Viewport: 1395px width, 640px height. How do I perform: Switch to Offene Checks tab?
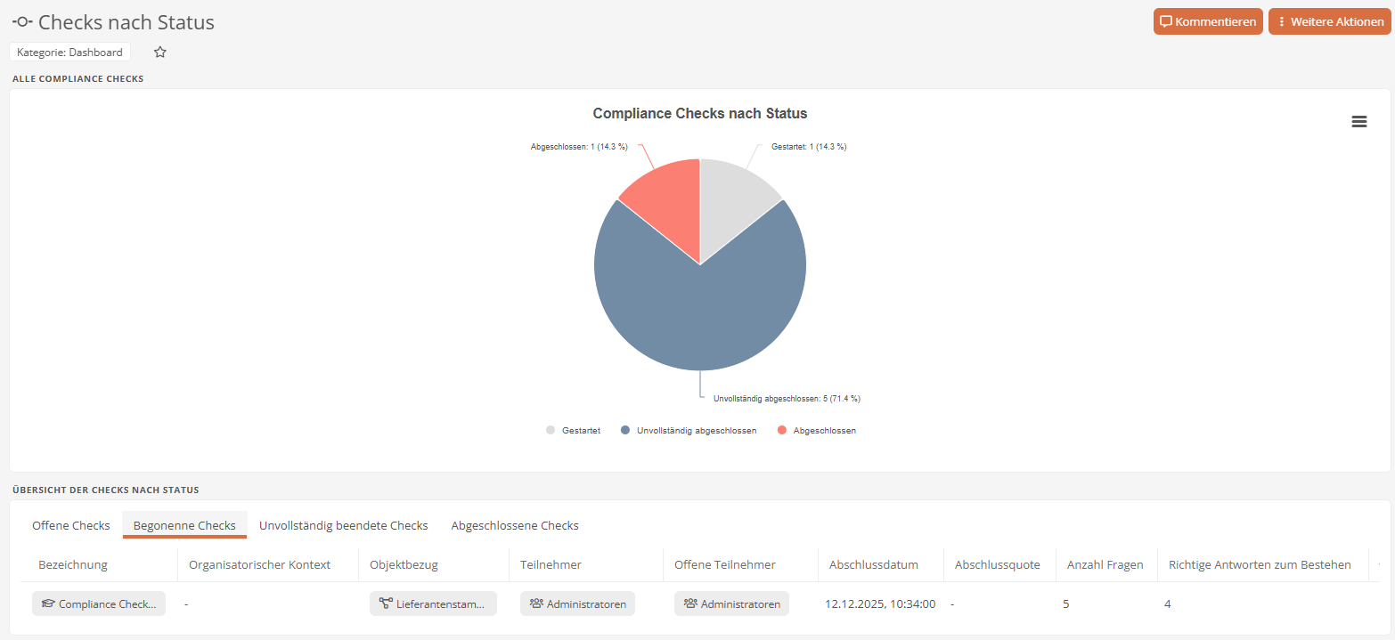point(71,526)
